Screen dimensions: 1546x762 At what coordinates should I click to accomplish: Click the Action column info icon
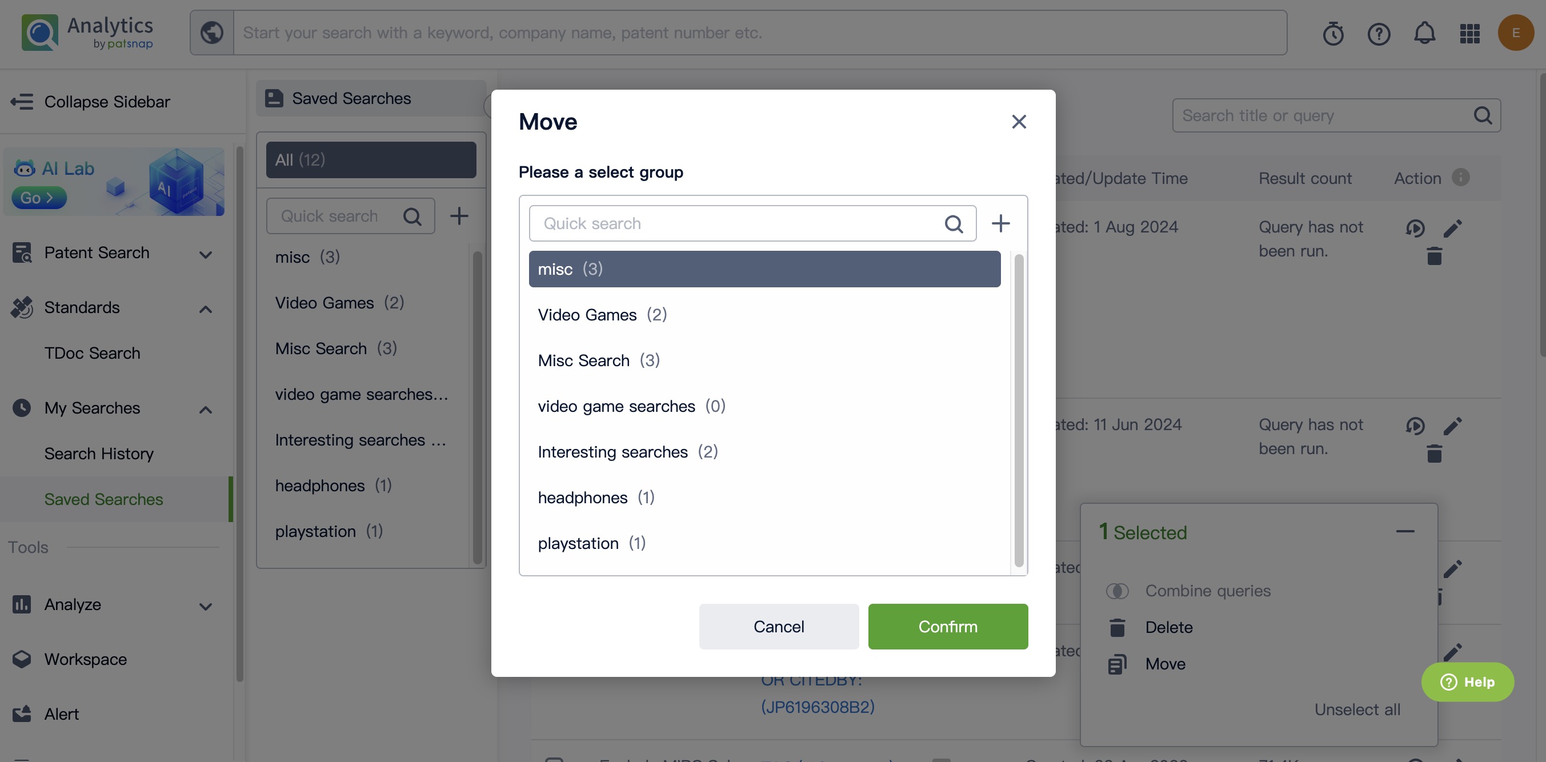point(1460,178)
